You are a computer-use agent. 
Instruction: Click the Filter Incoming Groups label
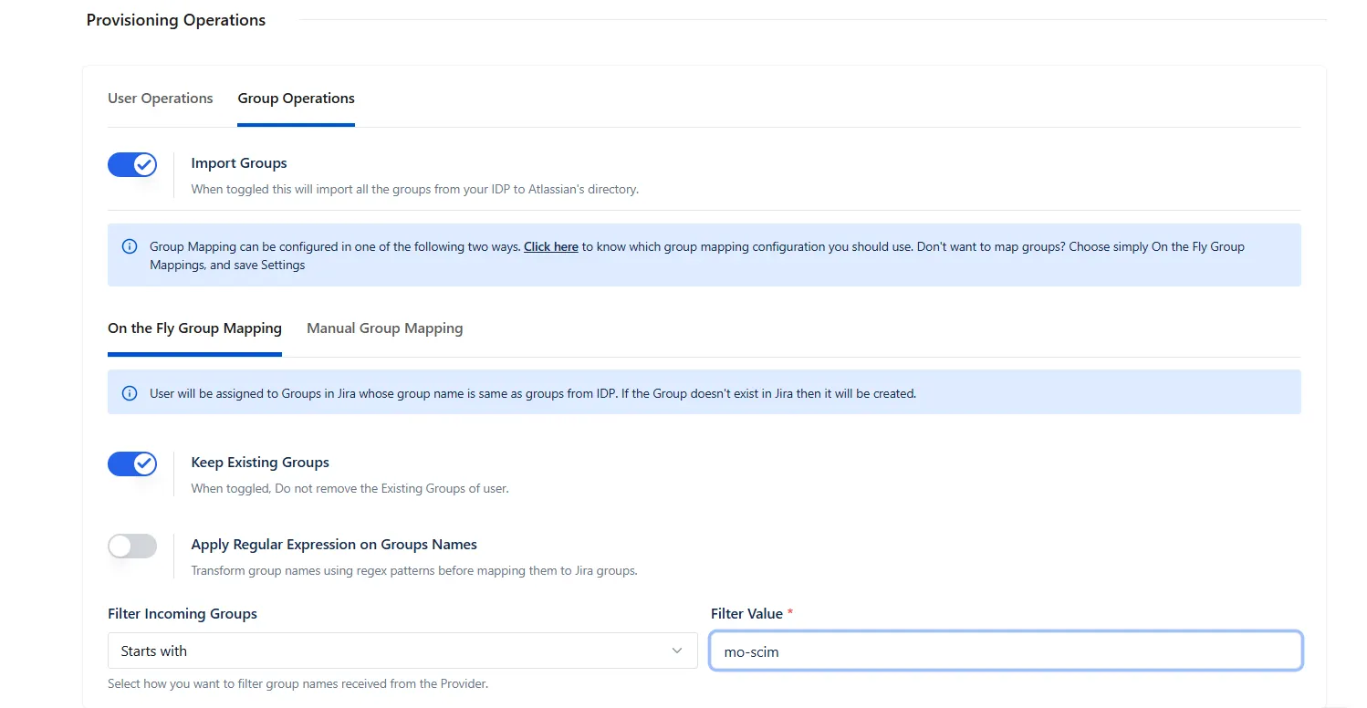[183, 614]
